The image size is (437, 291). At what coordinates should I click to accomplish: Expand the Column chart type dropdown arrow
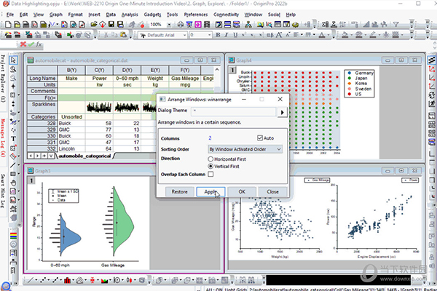[74, 280]
